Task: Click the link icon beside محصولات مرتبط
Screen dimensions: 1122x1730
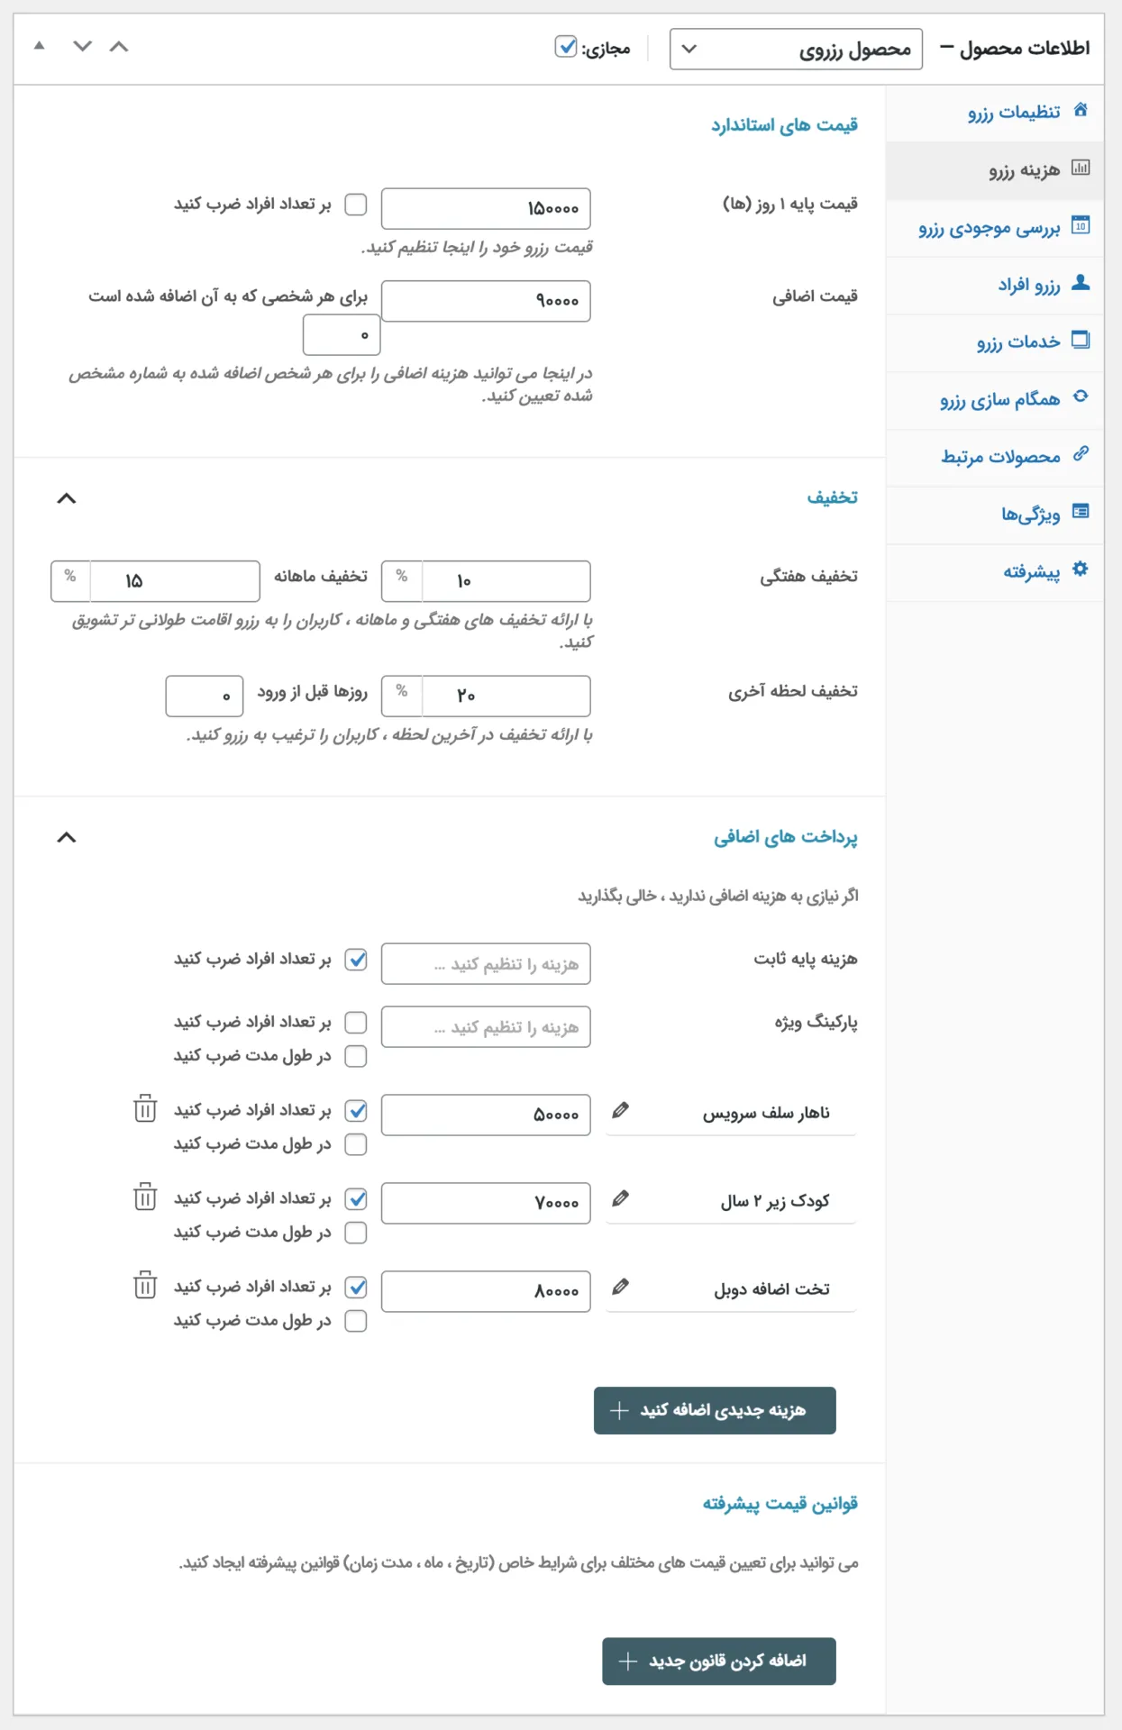Action: tap(1081, 454)
